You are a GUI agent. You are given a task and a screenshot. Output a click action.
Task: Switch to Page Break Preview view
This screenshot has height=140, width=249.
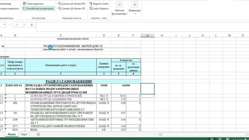[x=228, y=139]
